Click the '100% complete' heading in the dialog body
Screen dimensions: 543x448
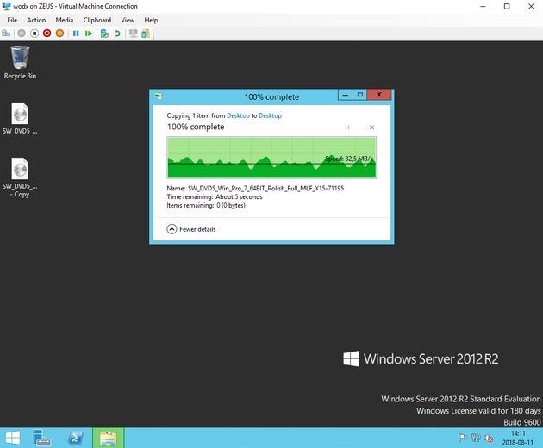pos(196,127)
